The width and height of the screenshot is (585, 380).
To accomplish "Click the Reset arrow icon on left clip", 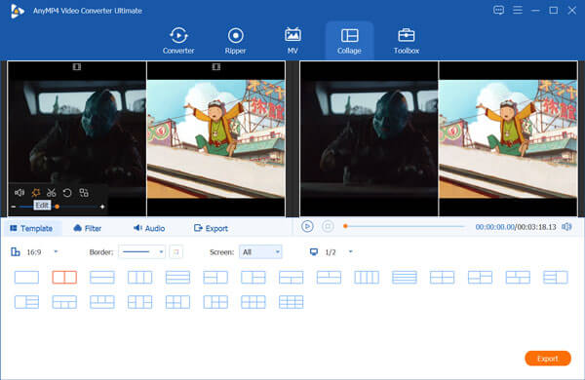I will [67, 192].
